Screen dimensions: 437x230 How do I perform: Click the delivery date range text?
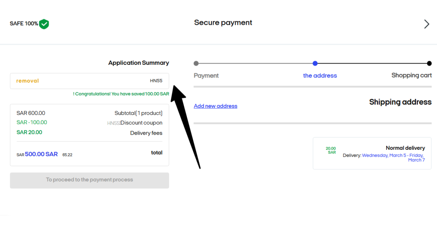393,158
